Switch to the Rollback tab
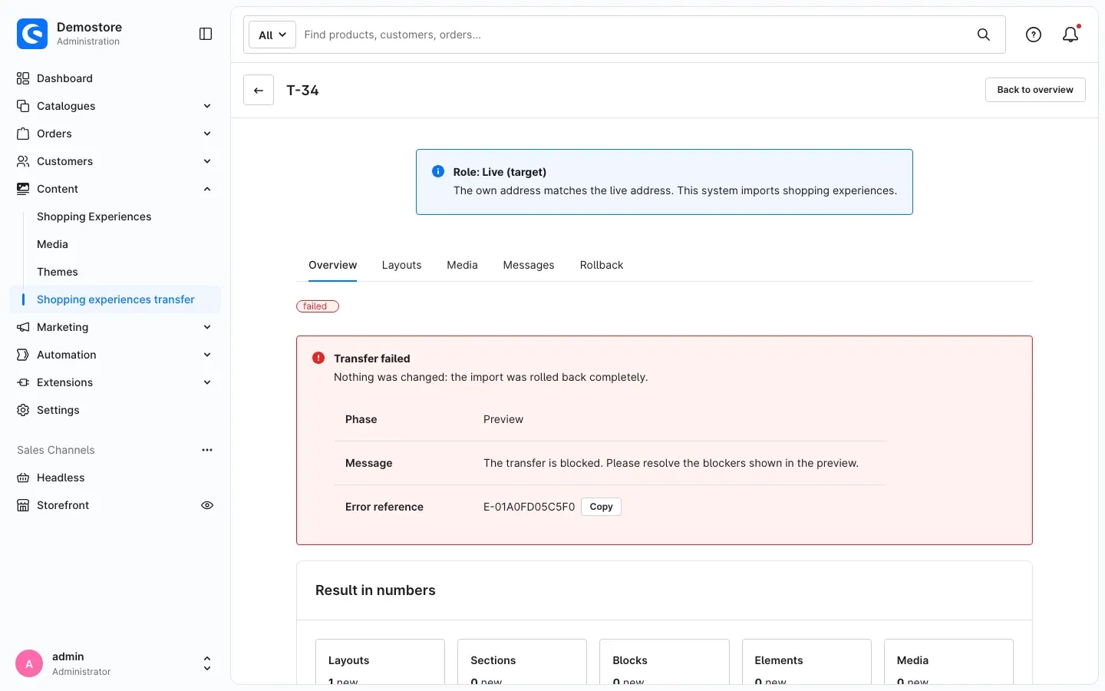This screenshot has height=691, width=1105. click(x=602, y=265)
